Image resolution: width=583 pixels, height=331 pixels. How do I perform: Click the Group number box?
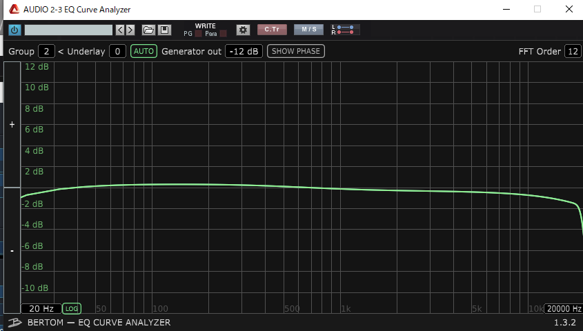46,51
